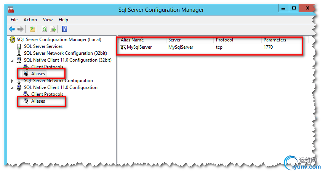Viewport: 323px width, 173px height.
Task: Open Help via question mark toolbar icon
Action: pos(64,29)
